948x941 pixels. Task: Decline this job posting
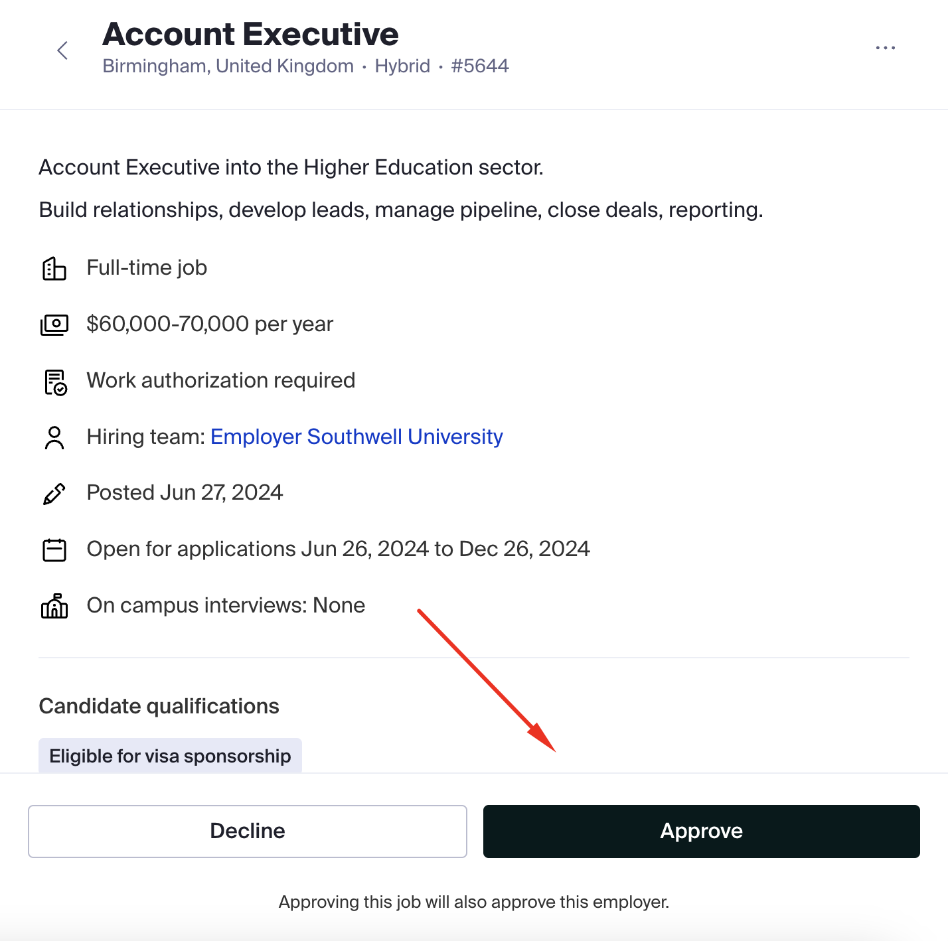(248, 832)
